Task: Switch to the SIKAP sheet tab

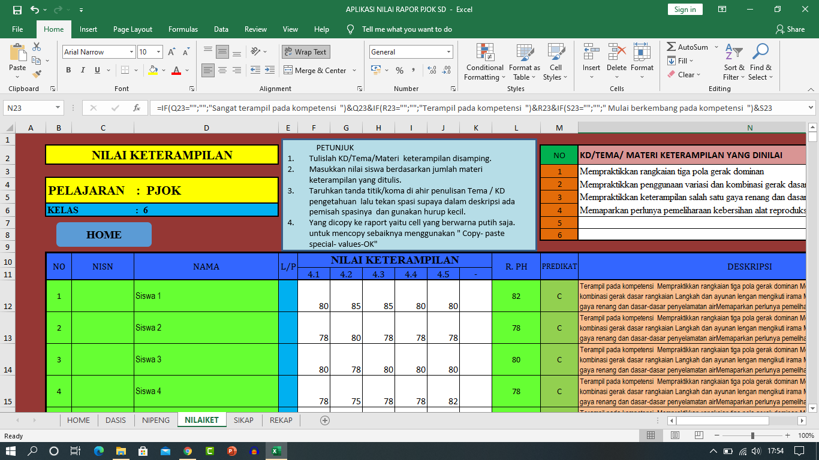Action: [243, 420]
